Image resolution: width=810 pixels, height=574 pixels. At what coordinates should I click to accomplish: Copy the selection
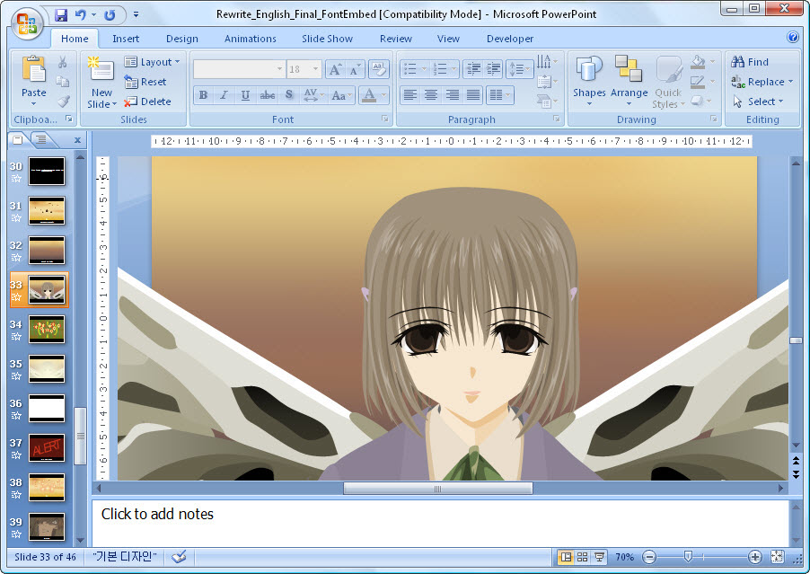[x=63, y=82]
